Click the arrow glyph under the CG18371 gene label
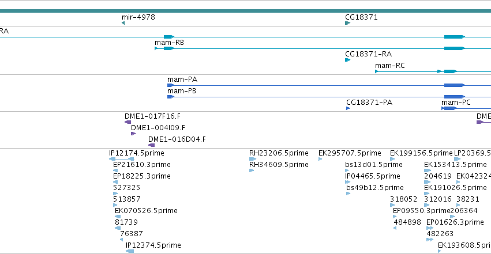This screenshot has height=254, width=491. click(x=347, y=23)
